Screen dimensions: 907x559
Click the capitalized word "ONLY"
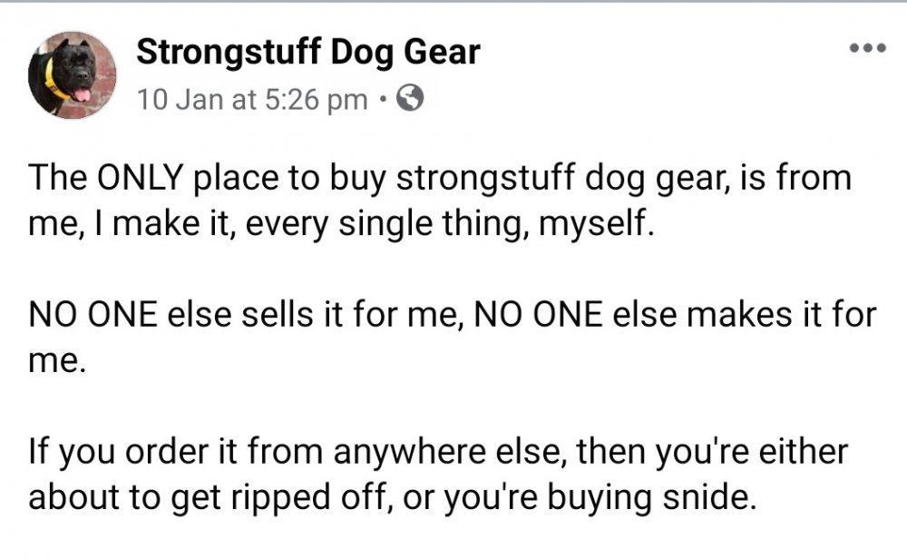click(140, 177)
